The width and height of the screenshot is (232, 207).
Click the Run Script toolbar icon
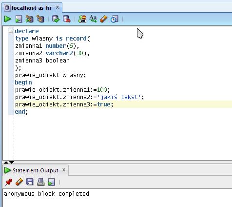pos(19,19)
